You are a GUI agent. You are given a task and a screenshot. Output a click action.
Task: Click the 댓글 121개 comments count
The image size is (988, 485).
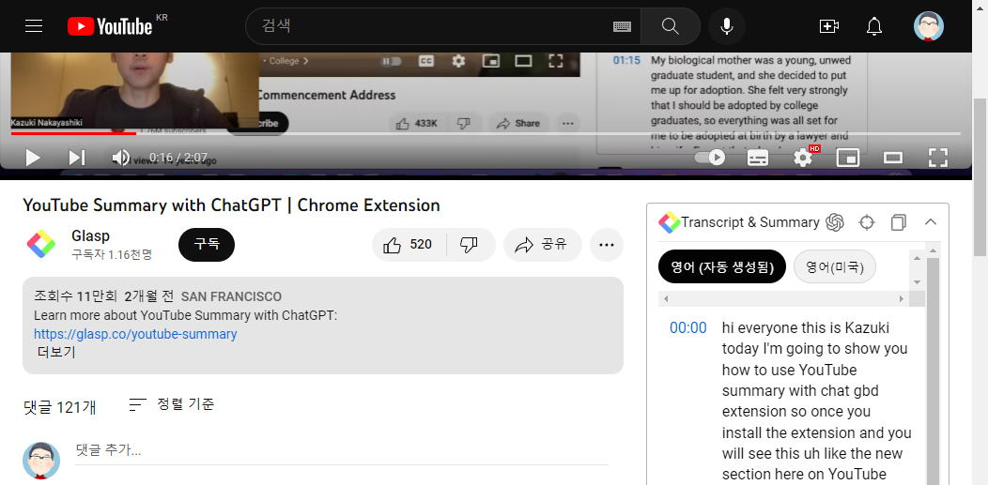[60, 408]
